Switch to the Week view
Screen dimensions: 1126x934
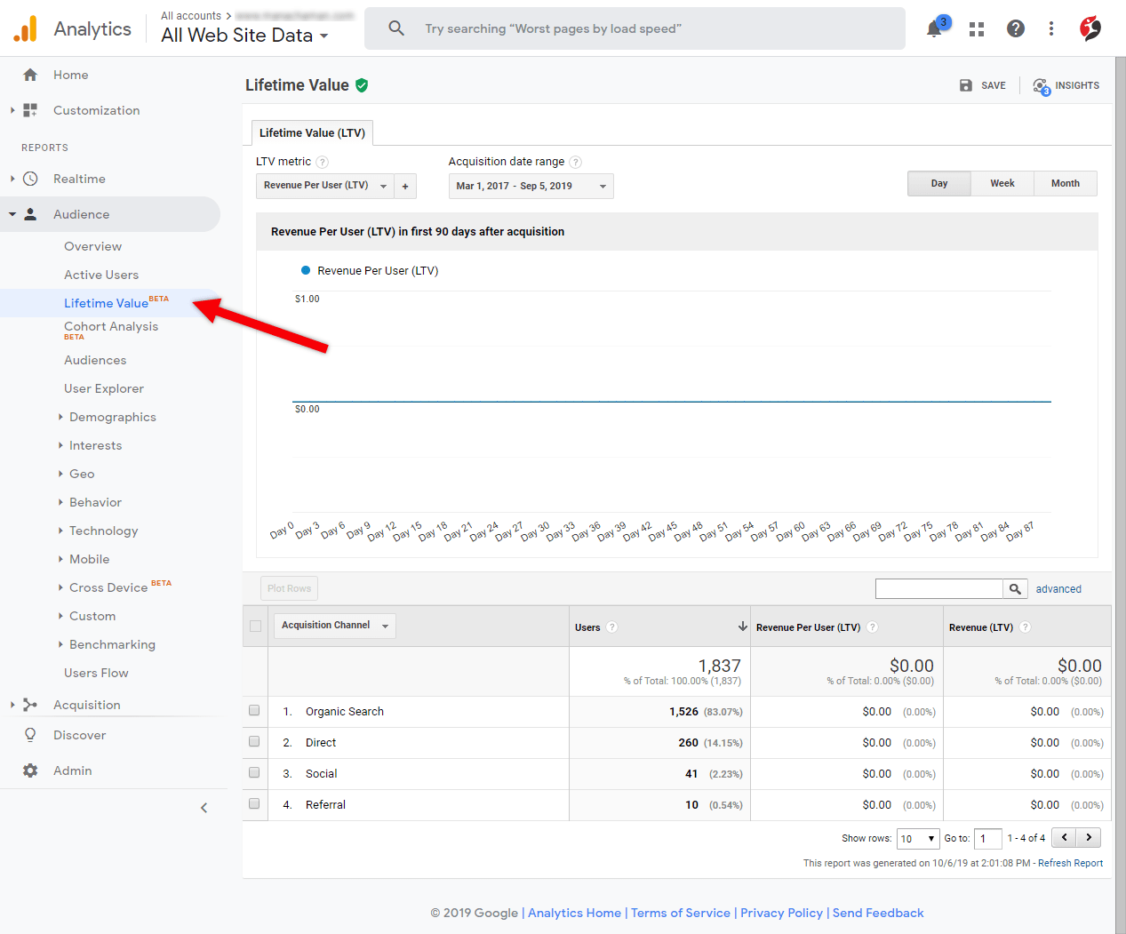[x=1002, y=183]
